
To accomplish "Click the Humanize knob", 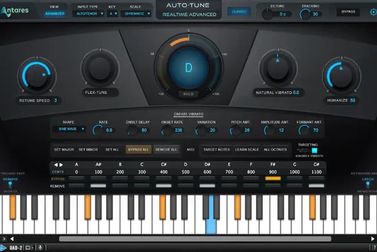I will coord(342,76).
